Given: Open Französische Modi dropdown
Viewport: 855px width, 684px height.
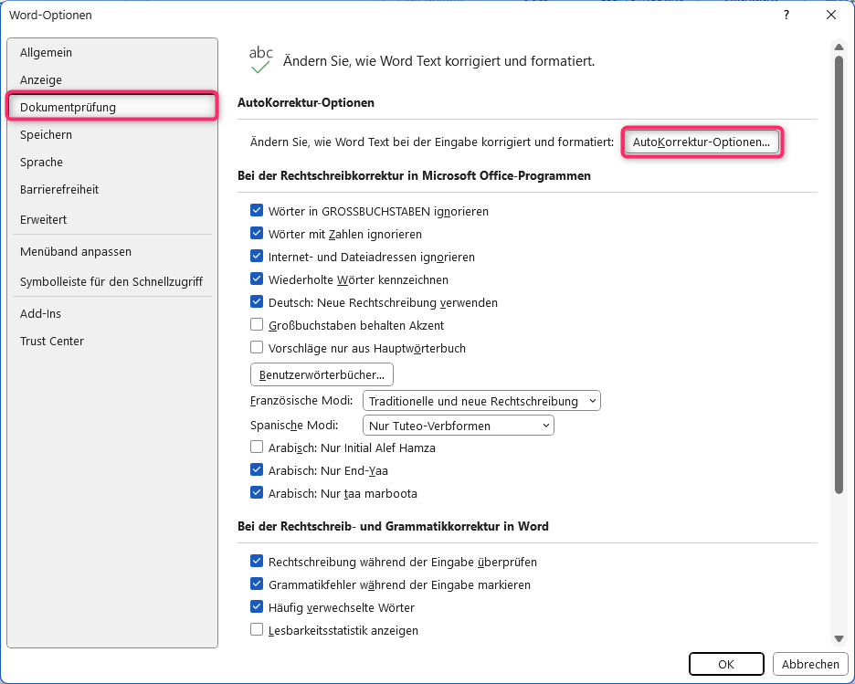Looking at the screenshot, I should pos(481,401).
